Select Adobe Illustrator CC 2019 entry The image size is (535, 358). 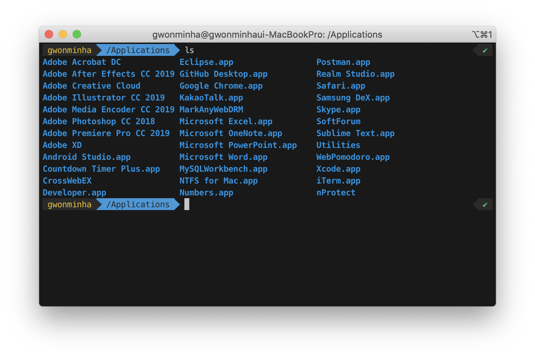point(104,98)
